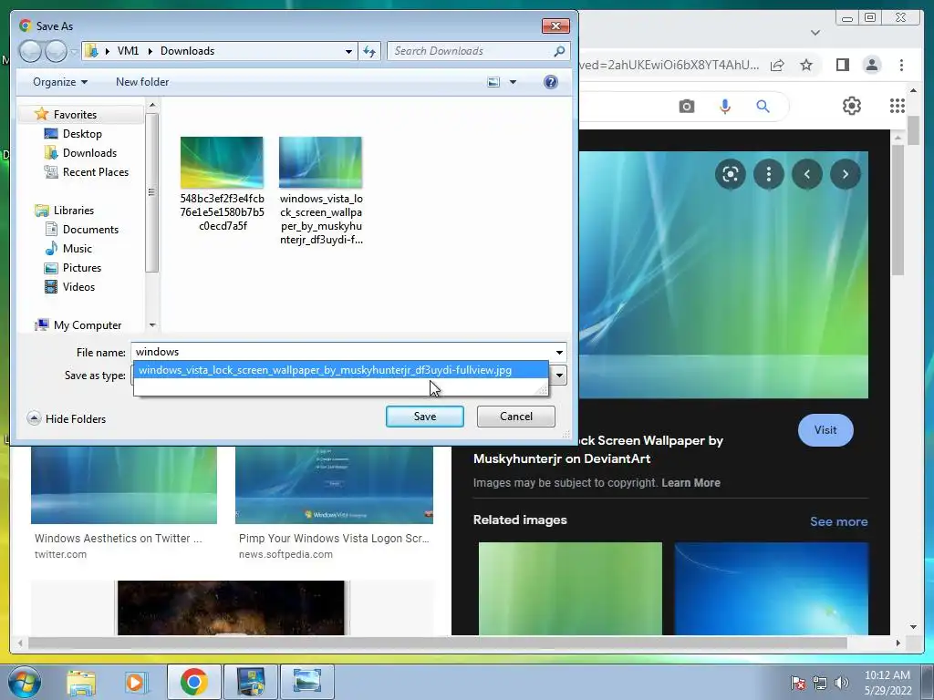Click search by image camera icon

687,106
